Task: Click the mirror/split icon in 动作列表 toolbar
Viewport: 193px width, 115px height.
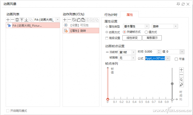Action: click(88, 20)
